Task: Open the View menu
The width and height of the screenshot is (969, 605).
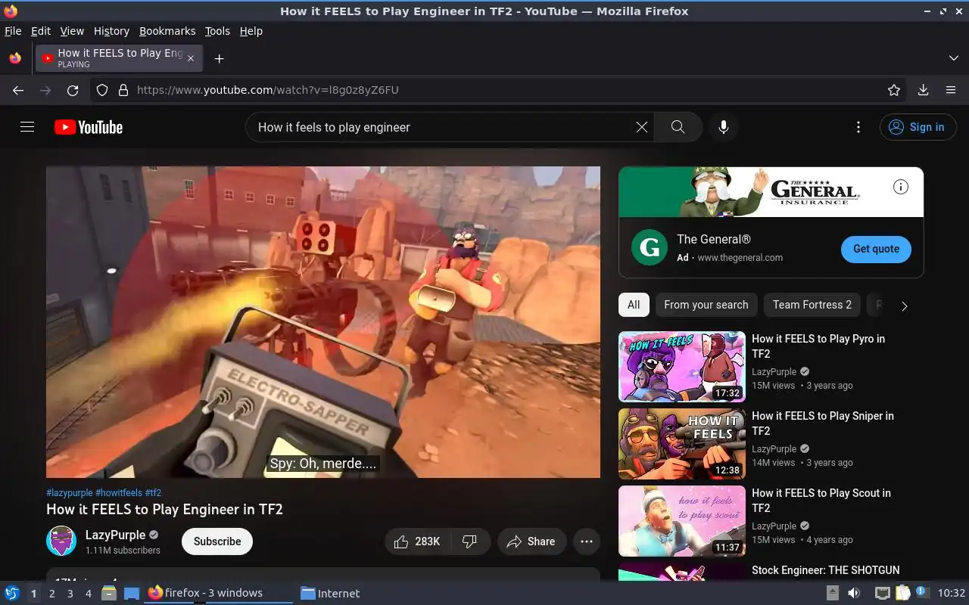Action: click(x=72, y=31)
